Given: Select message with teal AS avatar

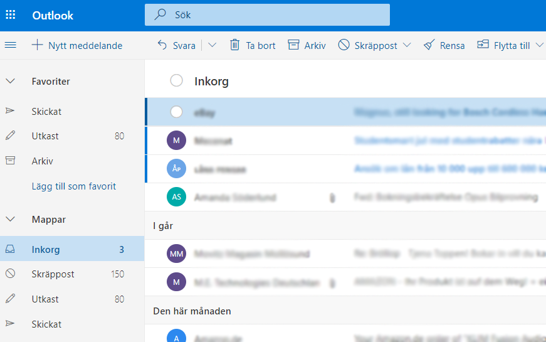Looking at the screenshot, I should coord(345,197).
